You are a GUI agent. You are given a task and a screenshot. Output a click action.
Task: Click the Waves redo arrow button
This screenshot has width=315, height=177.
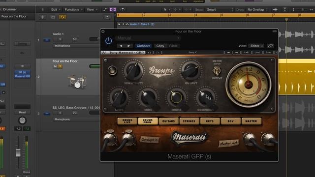[x=157, y=53]
